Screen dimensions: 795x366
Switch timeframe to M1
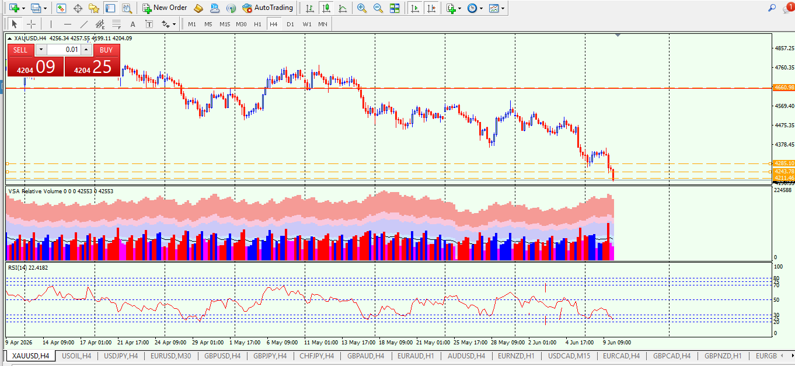coord(191,24)
